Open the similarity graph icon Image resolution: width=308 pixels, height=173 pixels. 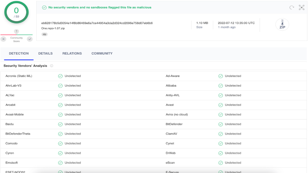(302, 7)
